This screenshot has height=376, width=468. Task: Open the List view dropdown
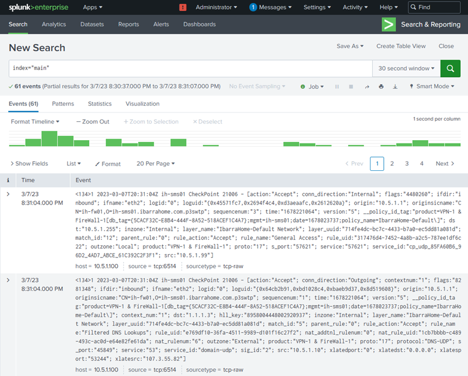(x=74, y=164)
